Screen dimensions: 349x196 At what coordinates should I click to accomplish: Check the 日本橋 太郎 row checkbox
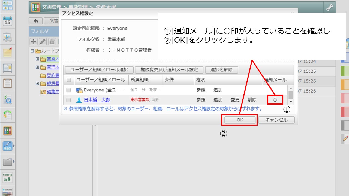click(x=69, y=100)
